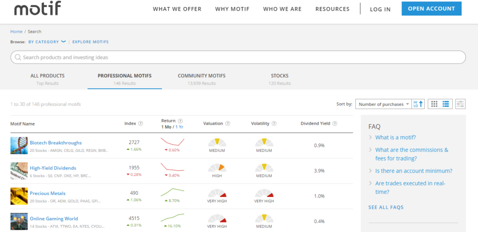Expand commissions & fees FAQ chevron
Viewport: 478px width, 232px height.
point(370,150)
